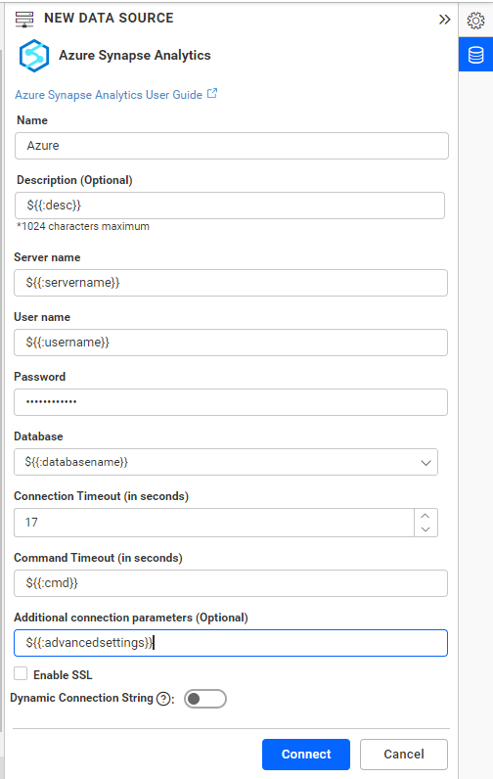Expand the Database dropdown list
This screenshot has height=779, width=493.
coord(426,463)
